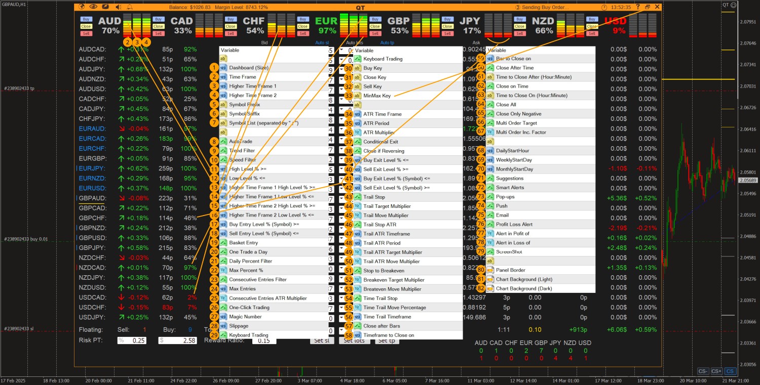This screenshot has width=760, height=385.
Task: Toggle alerts with the bell icon
Action: pos(129,7)
